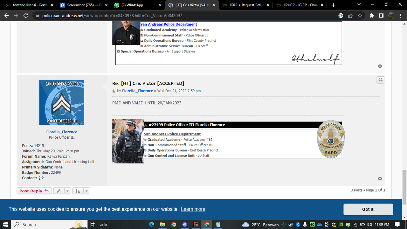
Task: Click Fiorella's San Andreas Police Department signature link
Action: (172, 134)
